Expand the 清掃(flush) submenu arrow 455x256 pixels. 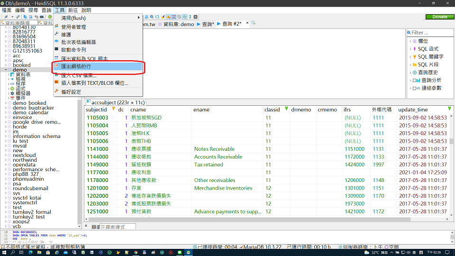pyautogui.click(x=139, y=18)
